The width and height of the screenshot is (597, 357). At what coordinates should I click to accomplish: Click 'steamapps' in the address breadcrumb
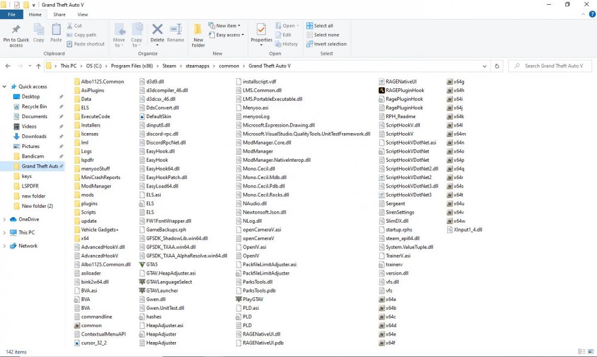(x=197, y=66)
